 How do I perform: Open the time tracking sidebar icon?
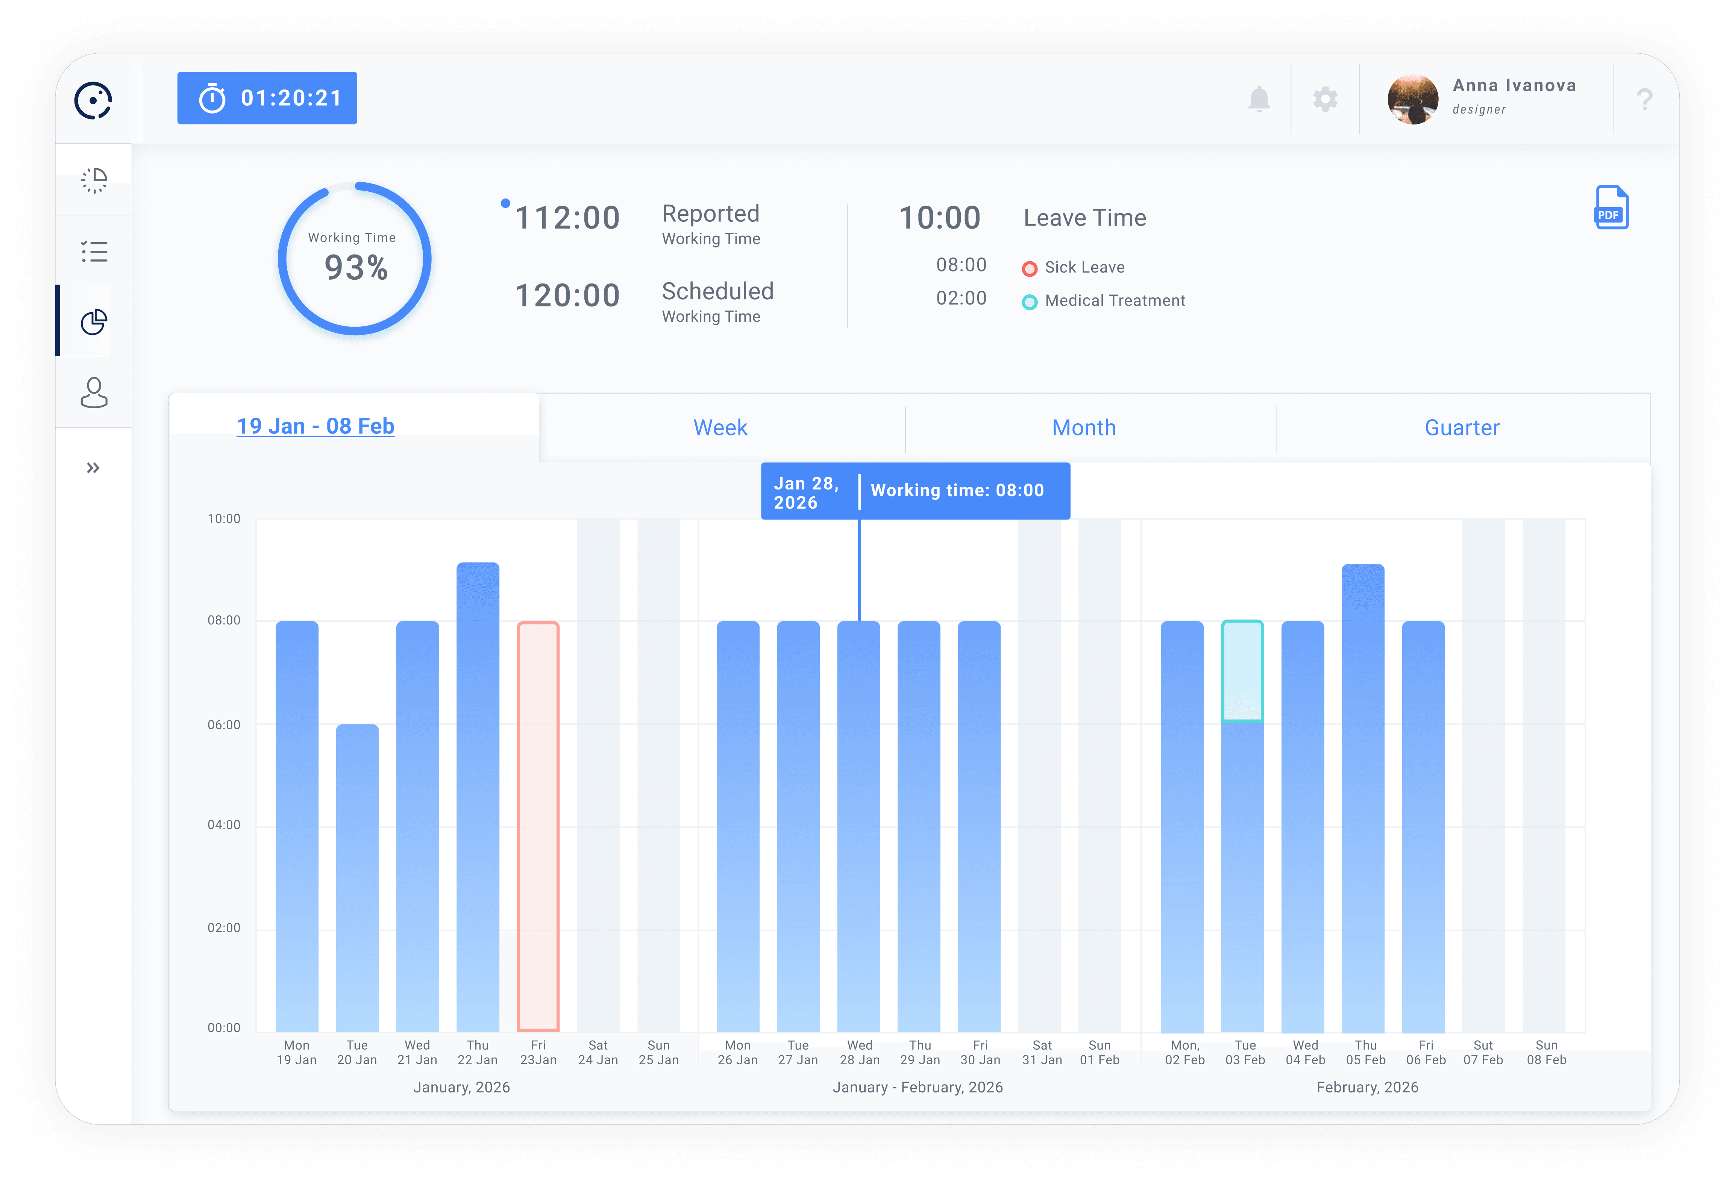[x=94, y=180]
